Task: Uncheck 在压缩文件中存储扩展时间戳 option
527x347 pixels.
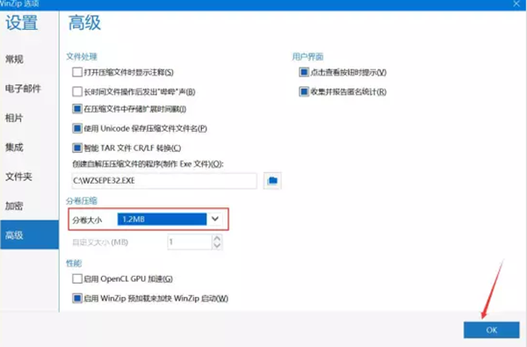Action: 77,109
